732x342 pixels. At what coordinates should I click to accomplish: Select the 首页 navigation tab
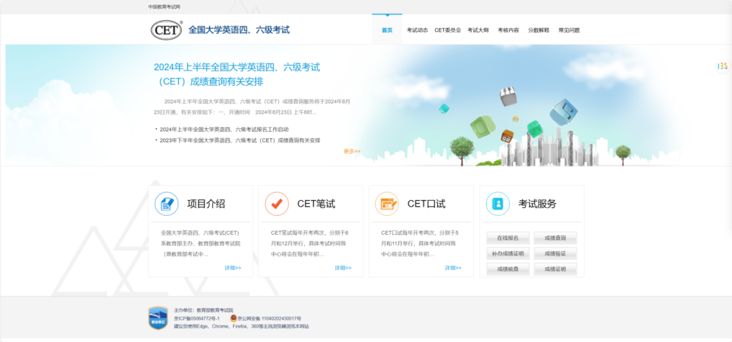click(387, 30)
